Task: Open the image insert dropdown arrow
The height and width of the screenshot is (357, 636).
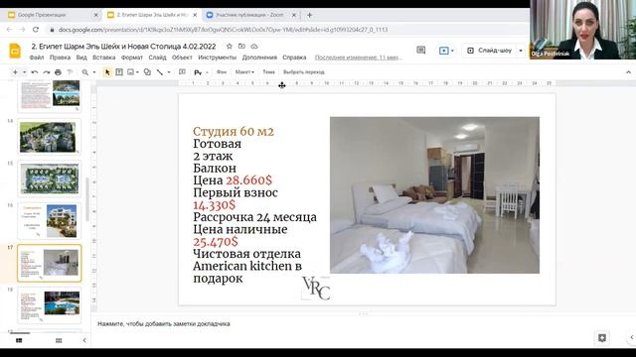Action: coord(137,72)
